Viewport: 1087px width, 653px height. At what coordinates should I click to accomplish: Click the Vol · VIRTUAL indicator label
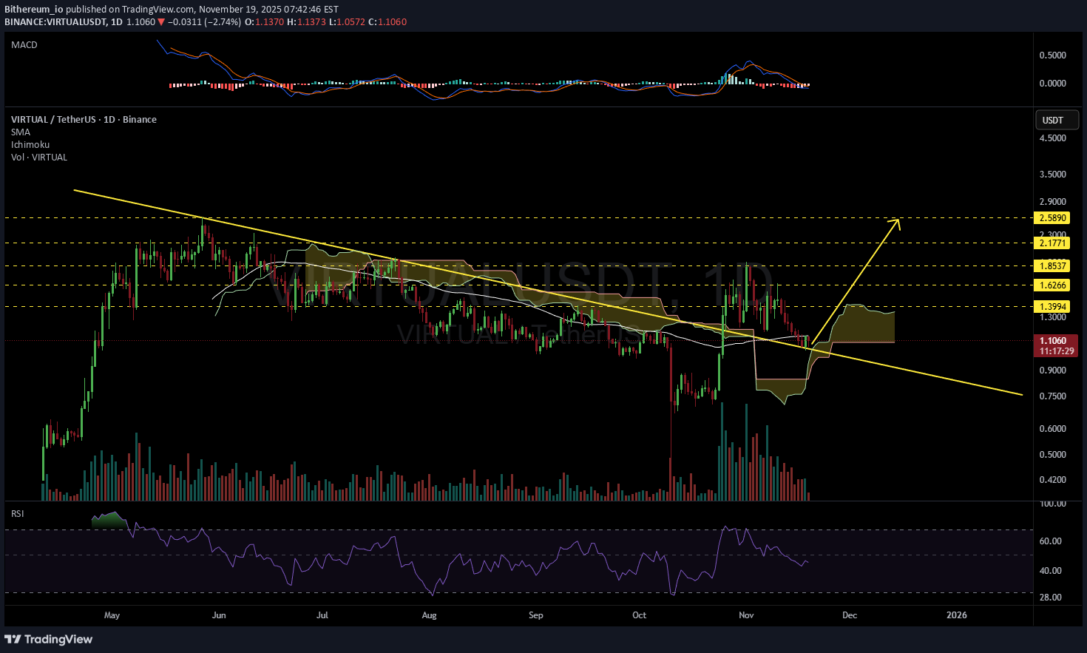coord(39,158)
